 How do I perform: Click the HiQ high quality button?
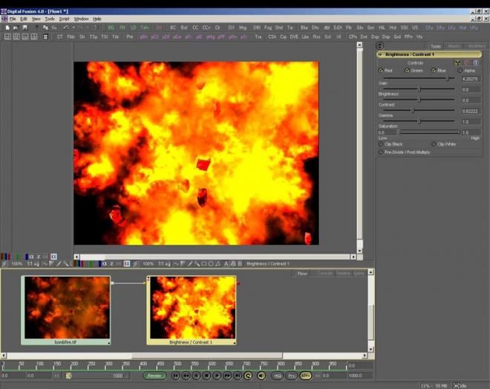(277, 376)
